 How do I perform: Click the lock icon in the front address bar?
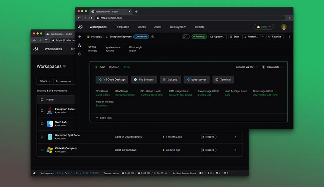[98, 18]
